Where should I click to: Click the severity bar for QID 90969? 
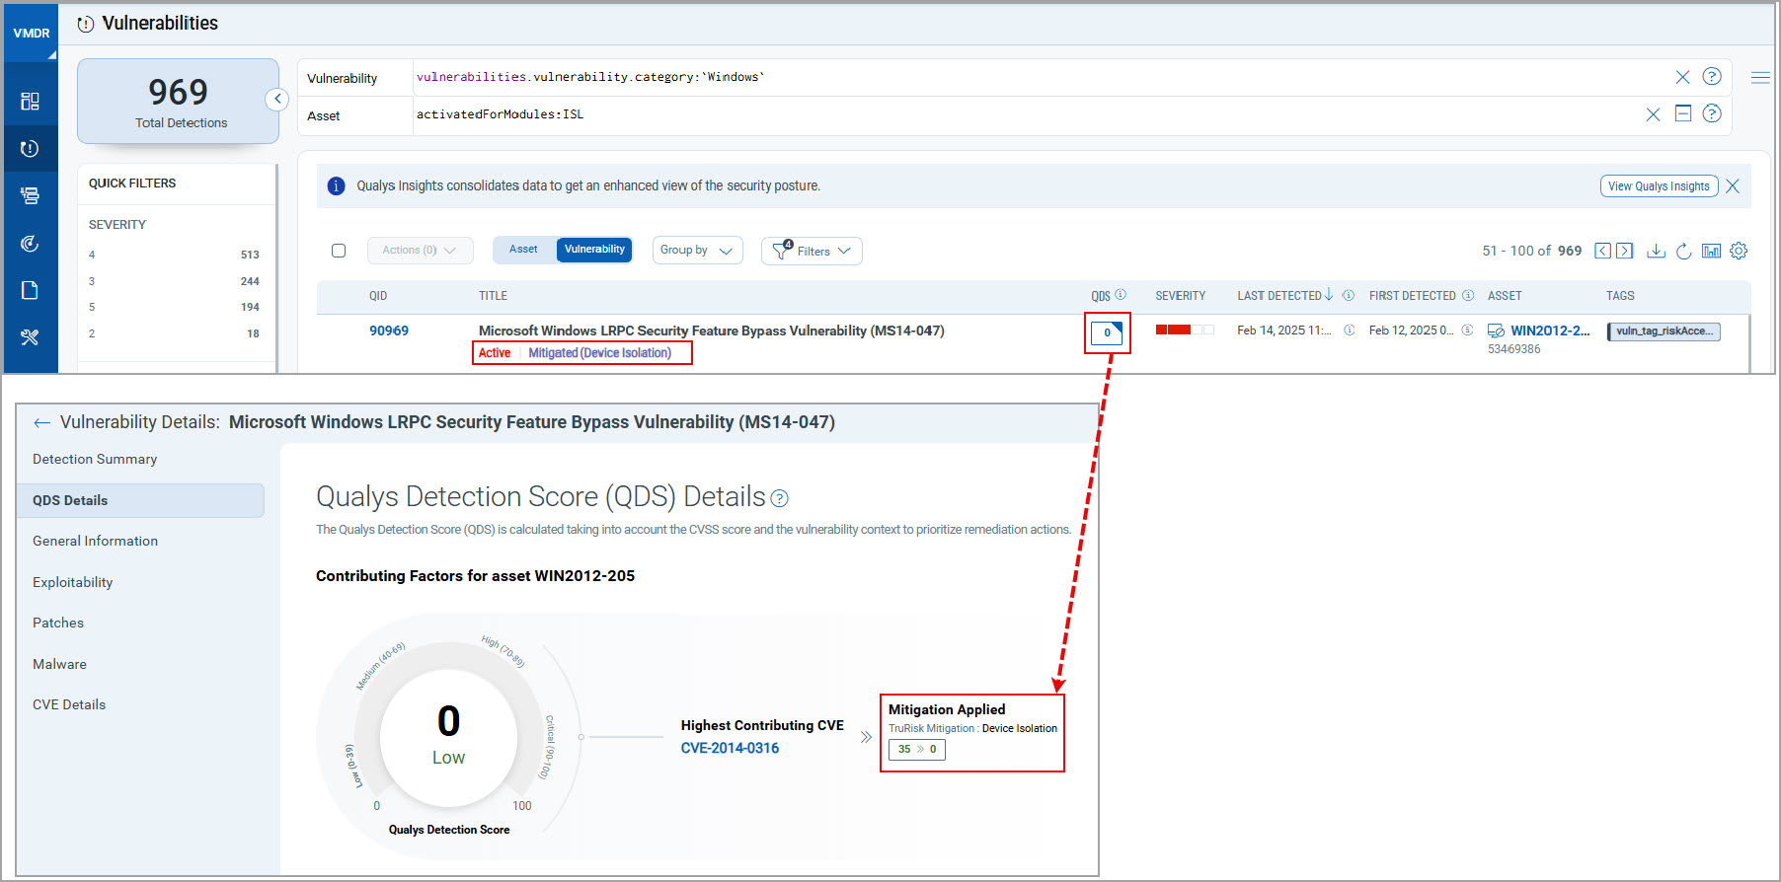[1185, 330]
